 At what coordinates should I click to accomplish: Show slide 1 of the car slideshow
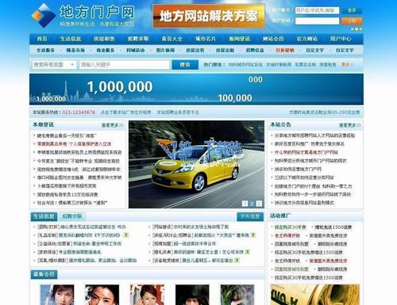[x=245, y=204]
